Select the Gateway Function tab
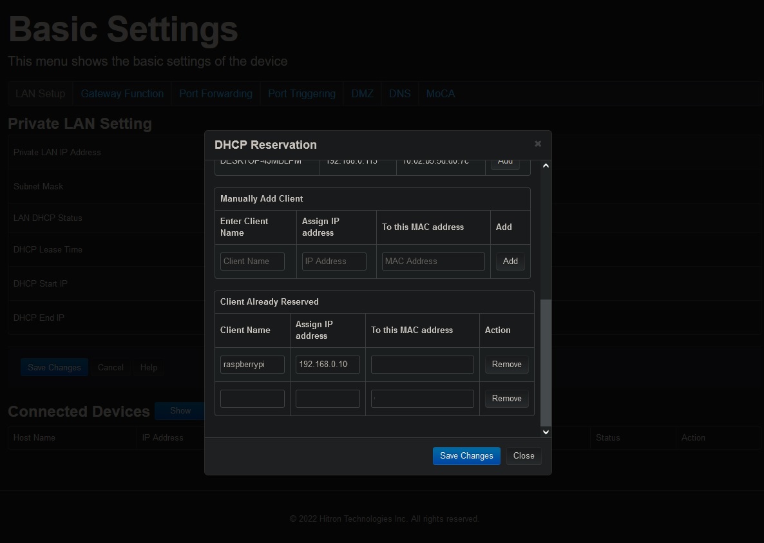 (122, 93)
